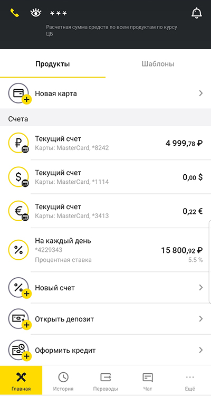Tap the euro account icon
The image size is (211, 396).
pos(18,211)
